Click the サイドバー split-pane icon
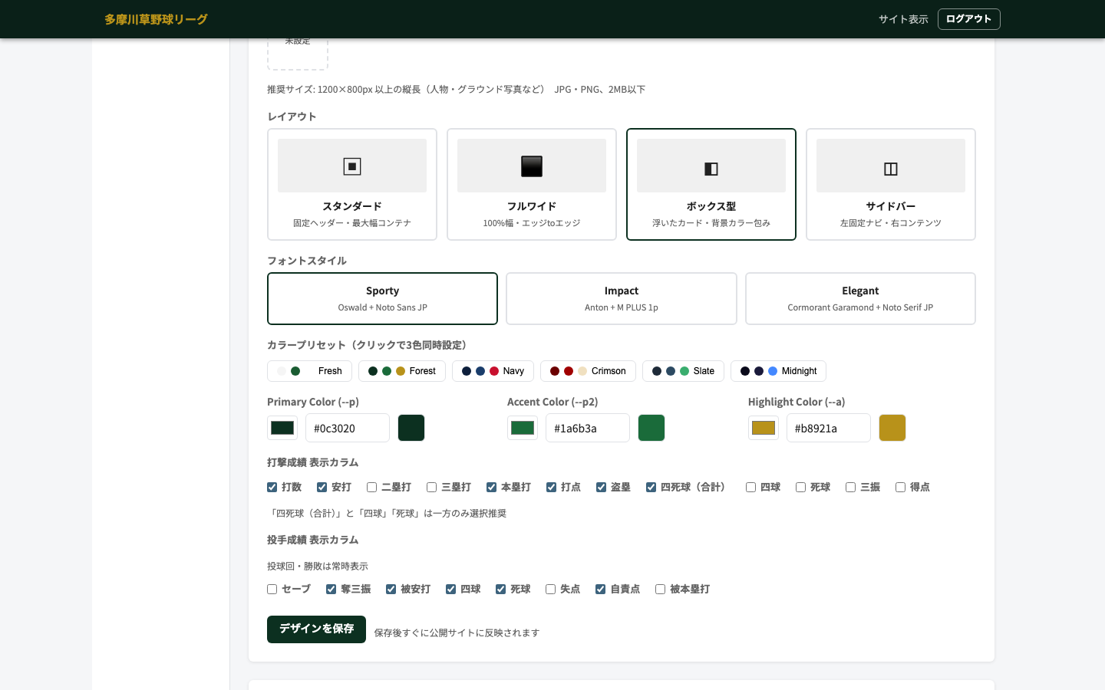This screenshot has width=1105, height=690. pyautogui.click(x=891, y=169)
